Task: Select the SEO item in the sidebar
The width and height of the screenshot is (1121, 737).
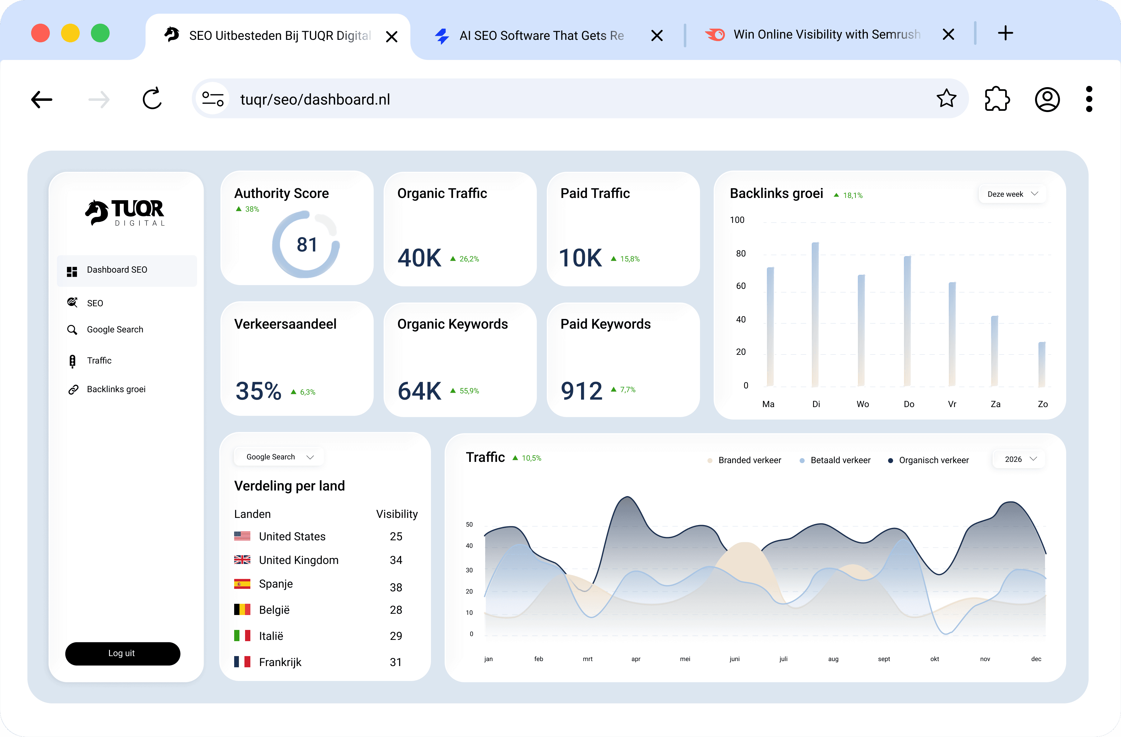Action: tap(95, 303)
